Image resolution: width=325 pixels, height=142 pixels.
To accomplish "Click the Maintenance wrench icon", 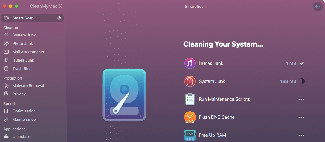I will pyautogui.click(x=6, y=120).
